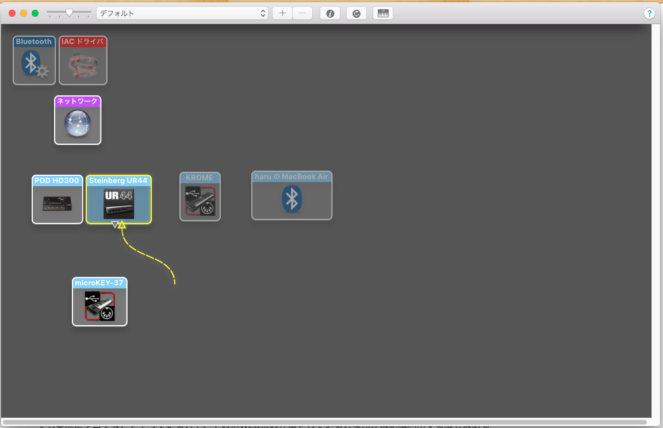Select the haru の MacBook Air Bluetooth device
Screen dimensions: 663x428
(x=292, y=195)
